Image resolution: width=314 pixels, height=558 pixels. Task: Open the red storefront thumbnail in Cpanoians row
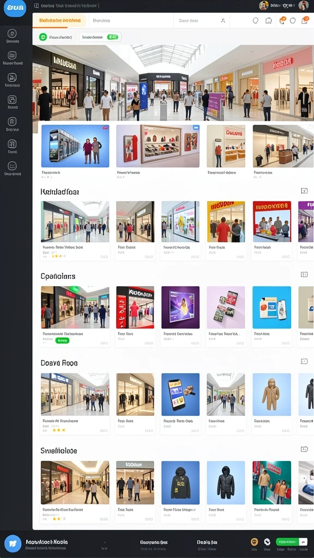click(x=135, y=307)
